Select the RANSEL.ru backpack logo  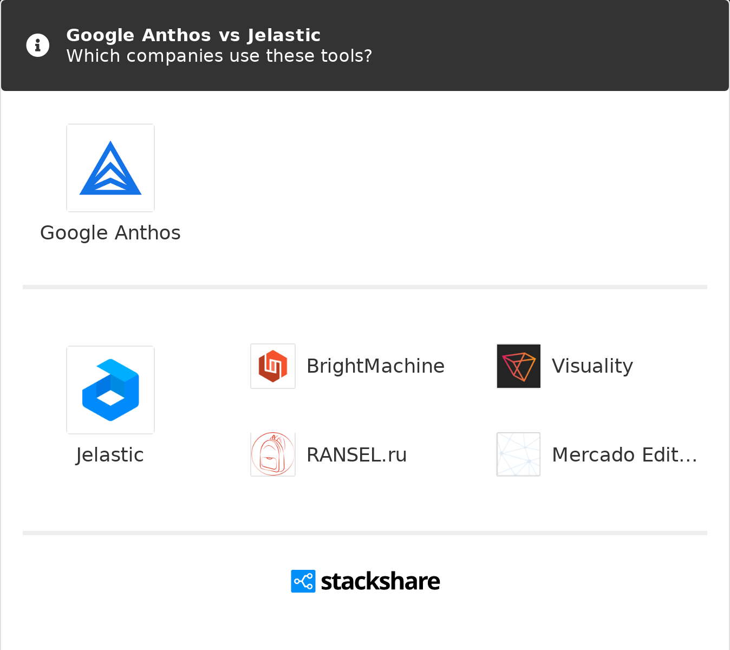tap(273, 454)
